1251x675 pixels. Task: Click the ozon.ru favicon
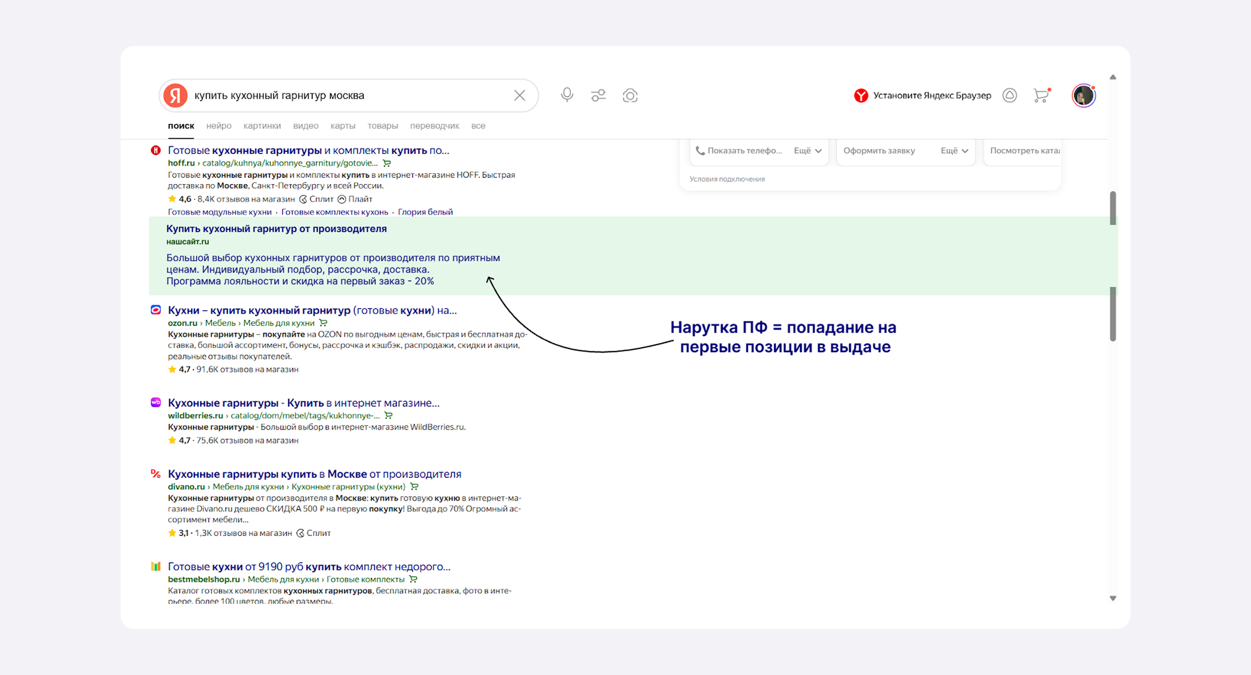click(155, 310)
